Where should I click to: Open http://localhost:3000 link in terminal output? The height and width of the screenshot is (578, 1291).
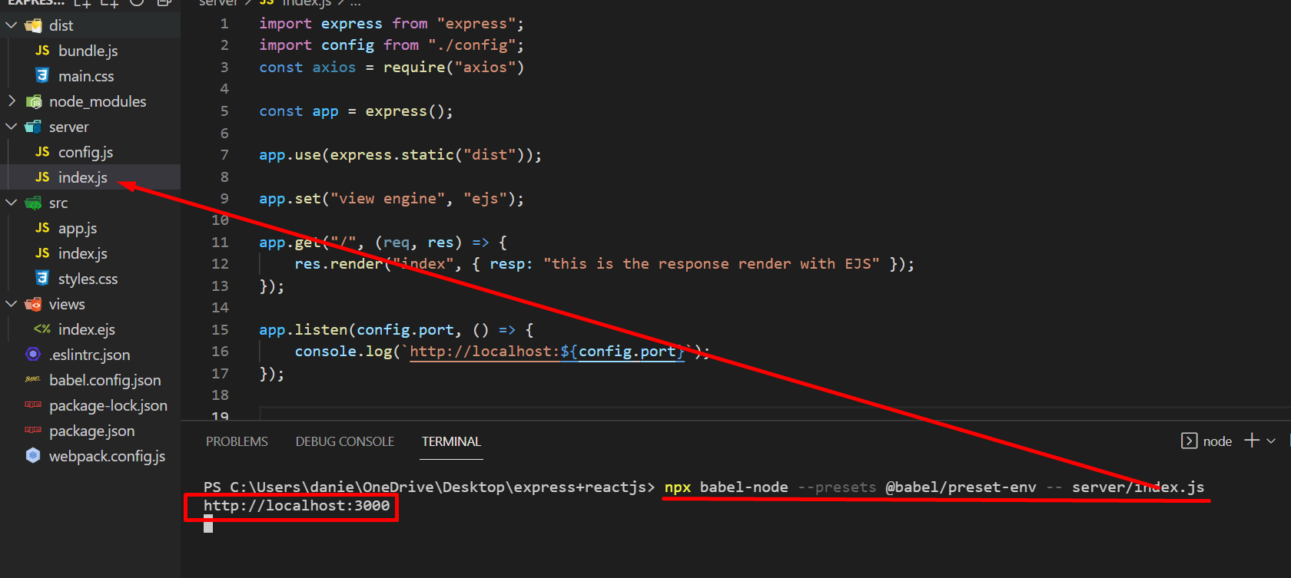click(x=297, y=506)
